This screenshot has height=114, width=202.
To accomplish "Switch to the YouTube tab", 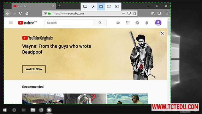I will [34, 6].
